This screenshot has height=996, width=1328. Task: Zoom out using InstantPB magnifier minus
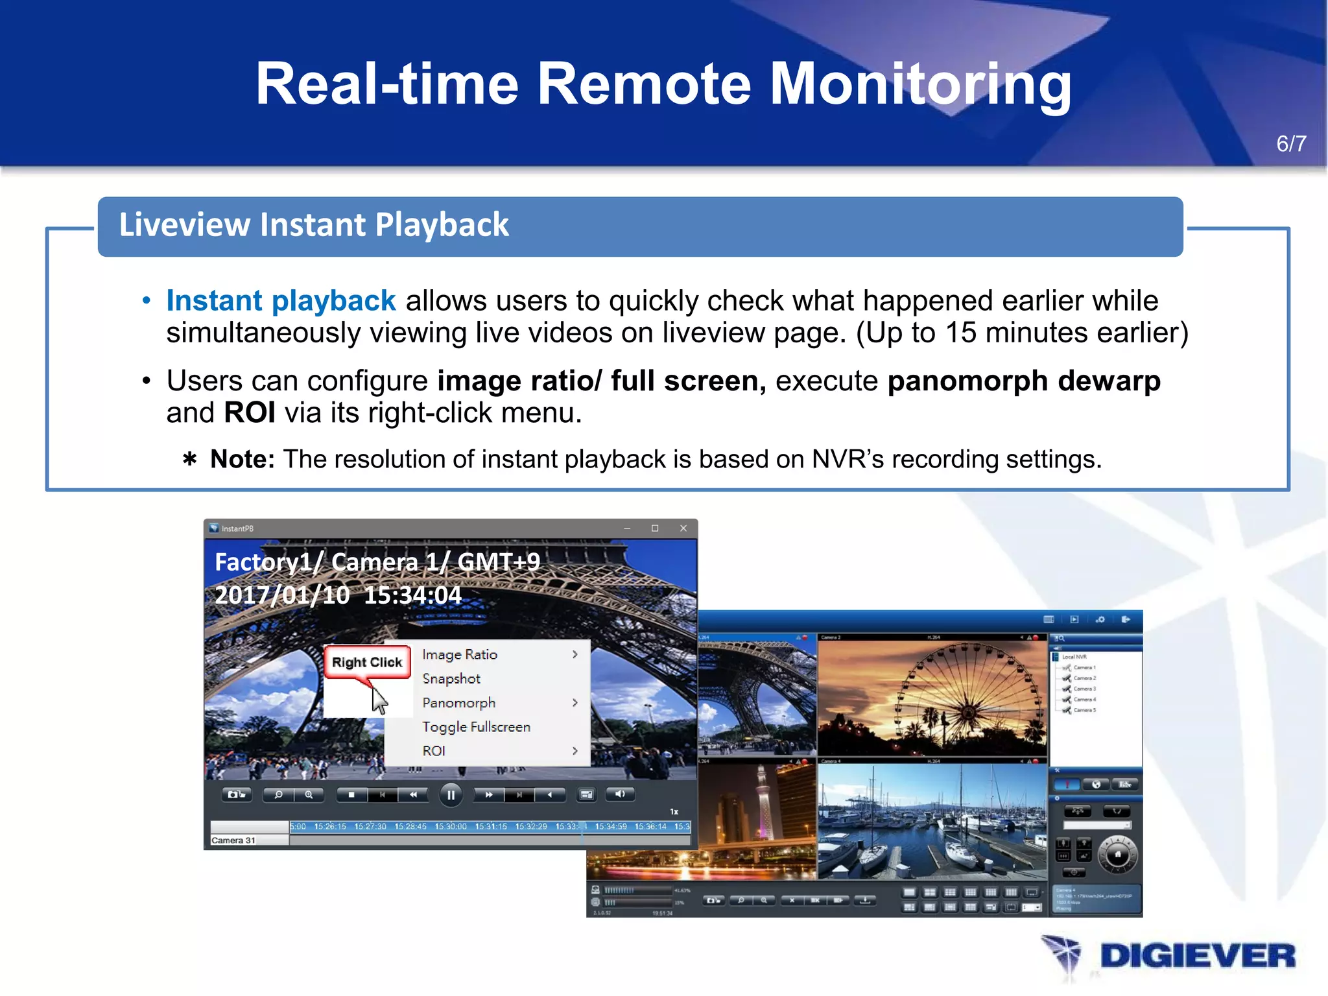pos(278,794)
